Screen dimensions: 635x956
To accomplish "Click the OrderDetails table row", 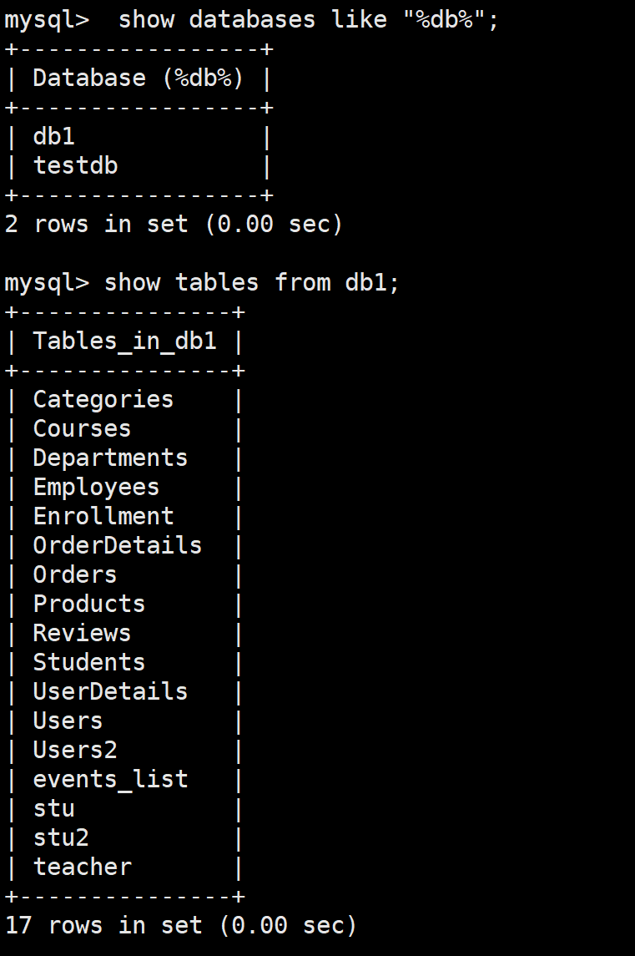I will pyautogui.click(x=117, y=545).
